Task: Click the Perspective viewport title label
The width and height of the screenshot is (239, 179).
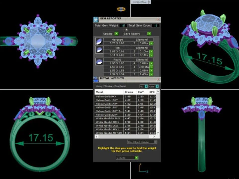Action: (x=140, y=2)
